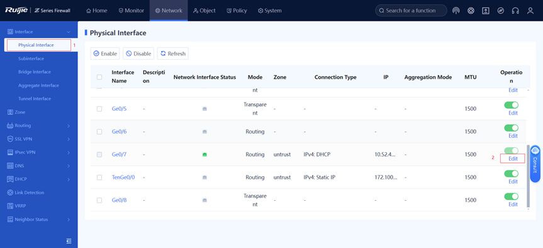Open the Policy top menu
The height and width of the screenshot is (248, 543).
(x=237, y=11)
